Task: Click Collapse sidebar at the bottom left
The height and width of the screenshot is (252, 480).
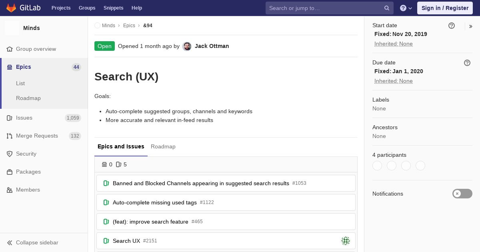Action: [37, 243]
